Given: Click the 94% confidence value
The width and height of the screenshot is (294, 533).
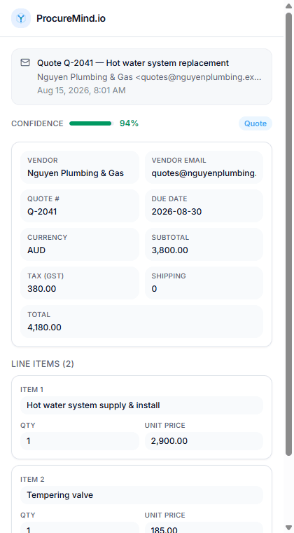Looking at the screenshot, I should point(129,123).
